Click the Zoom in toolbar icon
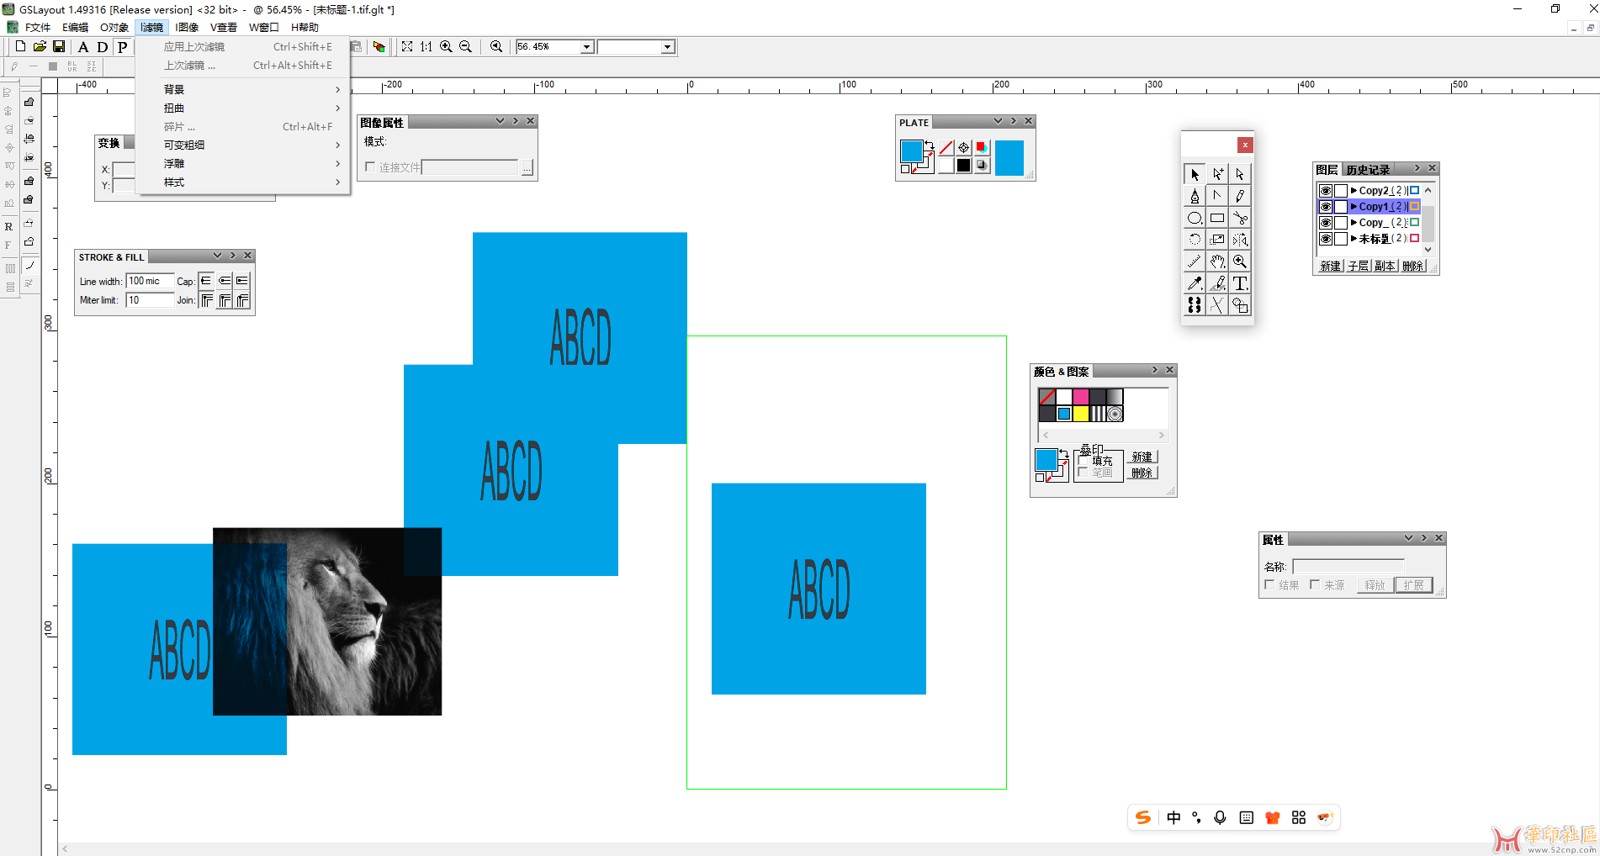Viewport: 1600px width, 856px height. pyautogui.click(x=446, y=46)
